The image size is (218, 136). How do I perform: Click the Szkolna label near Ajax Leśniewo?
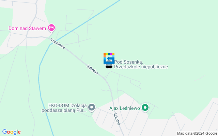pos(117,119)
